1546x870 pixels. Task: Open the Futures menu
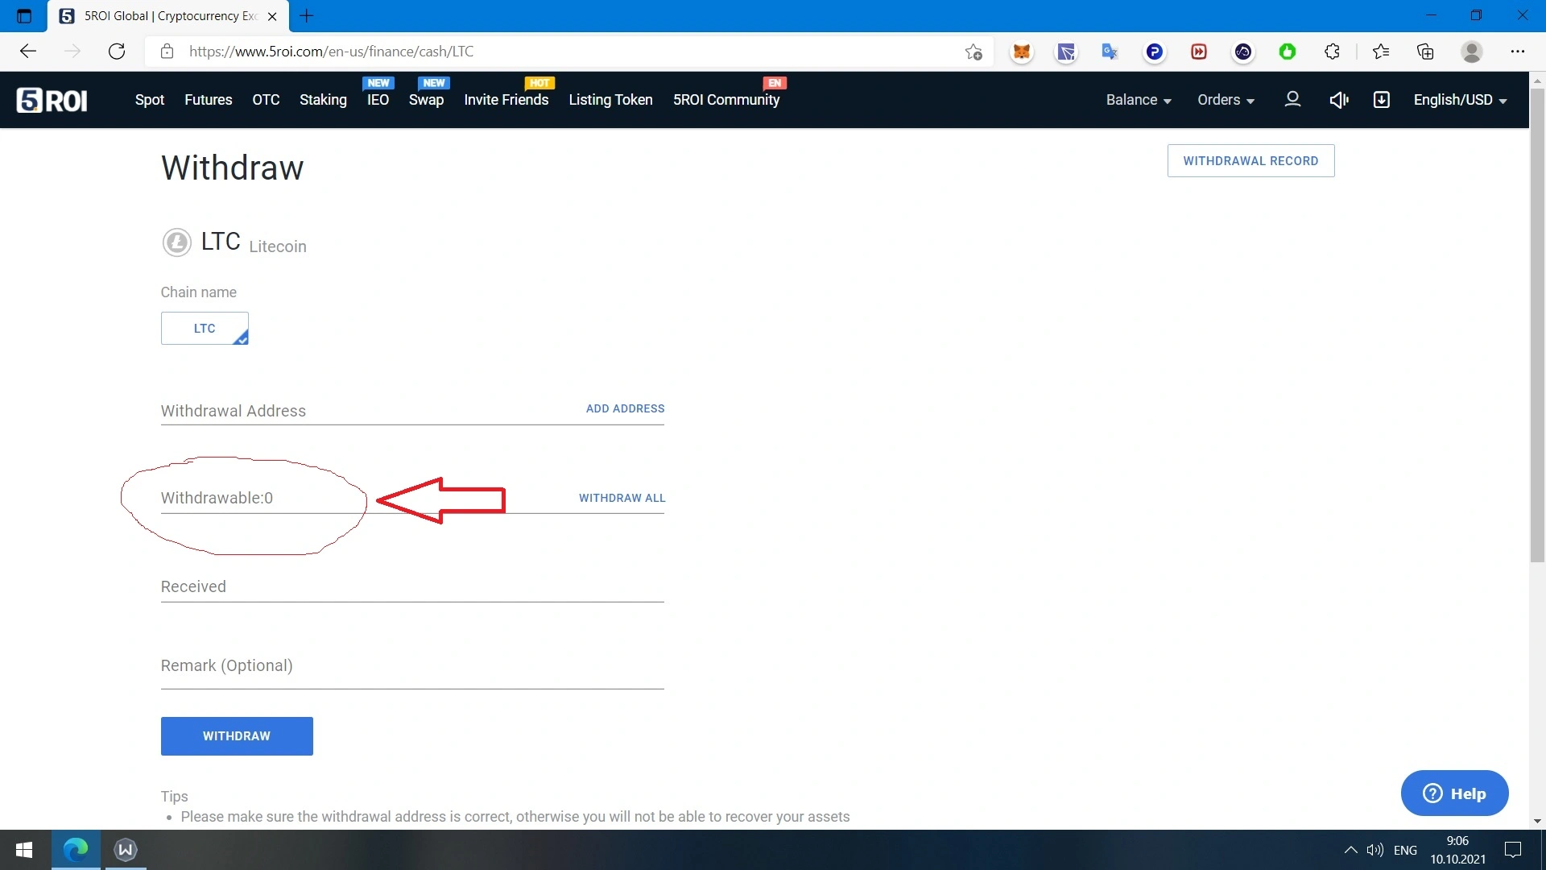[x=209, y=100]
